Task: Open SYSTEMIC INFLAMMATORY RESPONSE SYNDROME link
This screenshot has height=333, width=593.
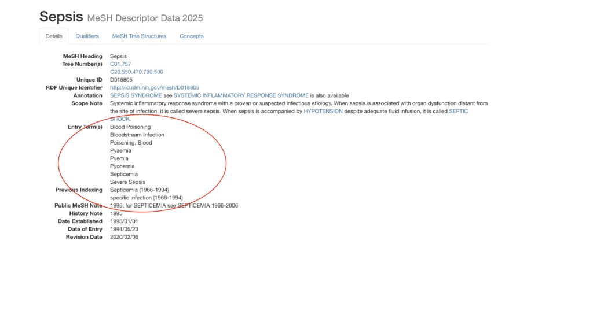Action: pyautogui.click(x=241, y=95)
